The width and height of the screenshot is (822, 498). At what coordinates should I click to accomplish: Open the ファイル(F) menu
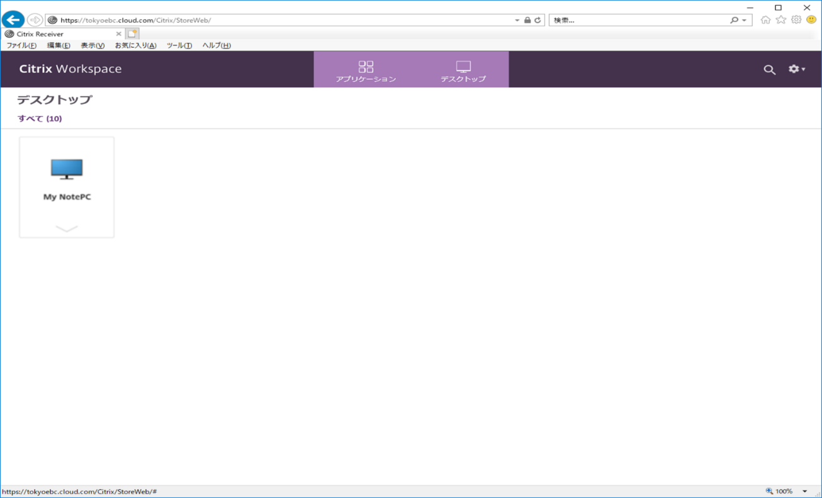tap(21, 45)
